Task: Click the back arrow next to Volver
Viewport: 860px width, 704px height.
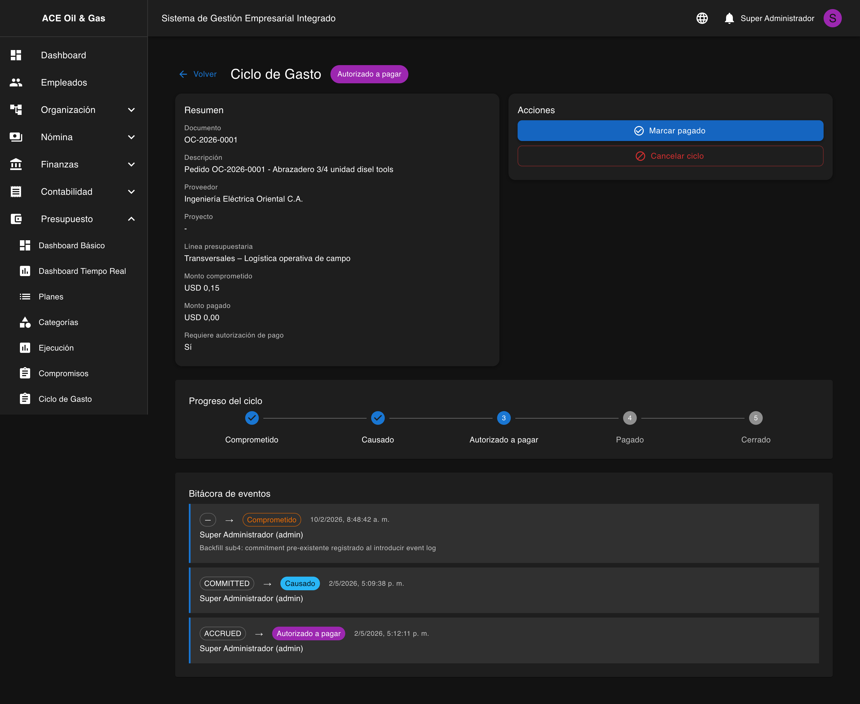Action: coord(183,74)
